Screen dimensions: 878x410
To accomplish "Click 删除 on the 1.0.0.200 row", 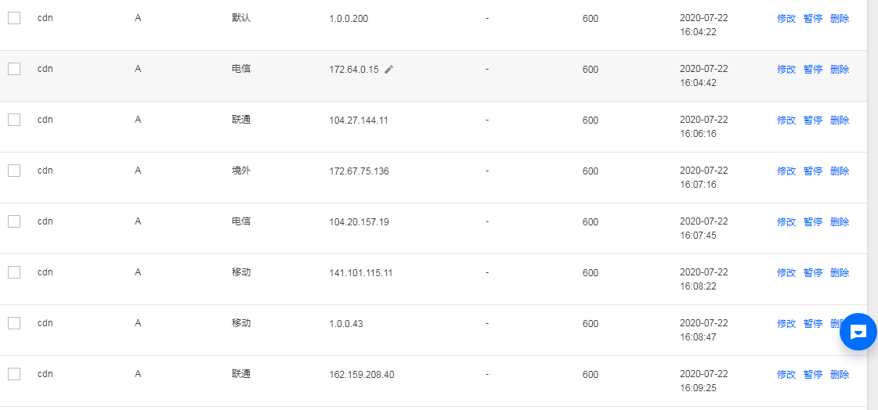I will pyautogui.click(x=840, y=19).
